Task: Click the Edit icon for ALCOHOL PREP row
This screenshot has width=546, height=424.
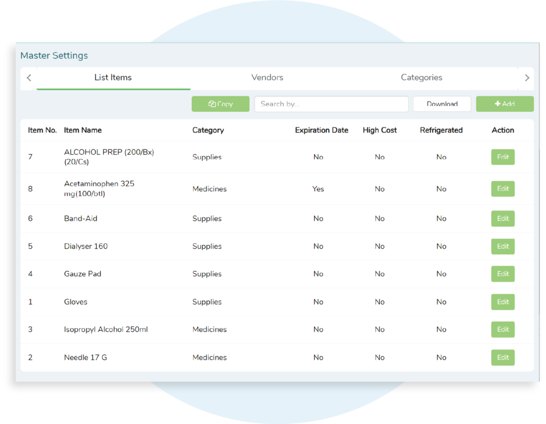Action: click(503, 157)
